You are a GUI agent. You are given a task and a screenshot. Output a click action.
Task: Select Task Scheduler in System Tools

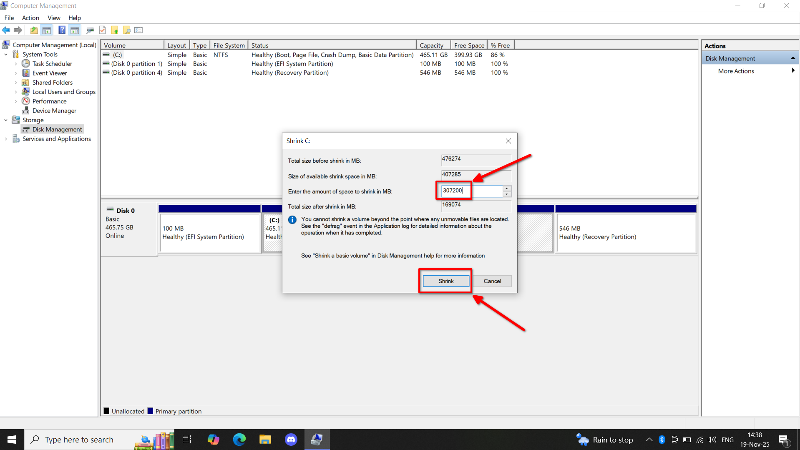click(x=52, y=63)
